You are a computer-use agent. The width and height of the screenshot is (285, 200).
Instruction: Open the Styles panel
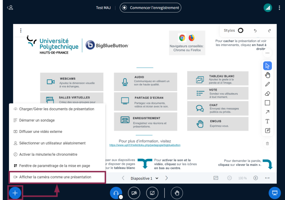[233, 31]
